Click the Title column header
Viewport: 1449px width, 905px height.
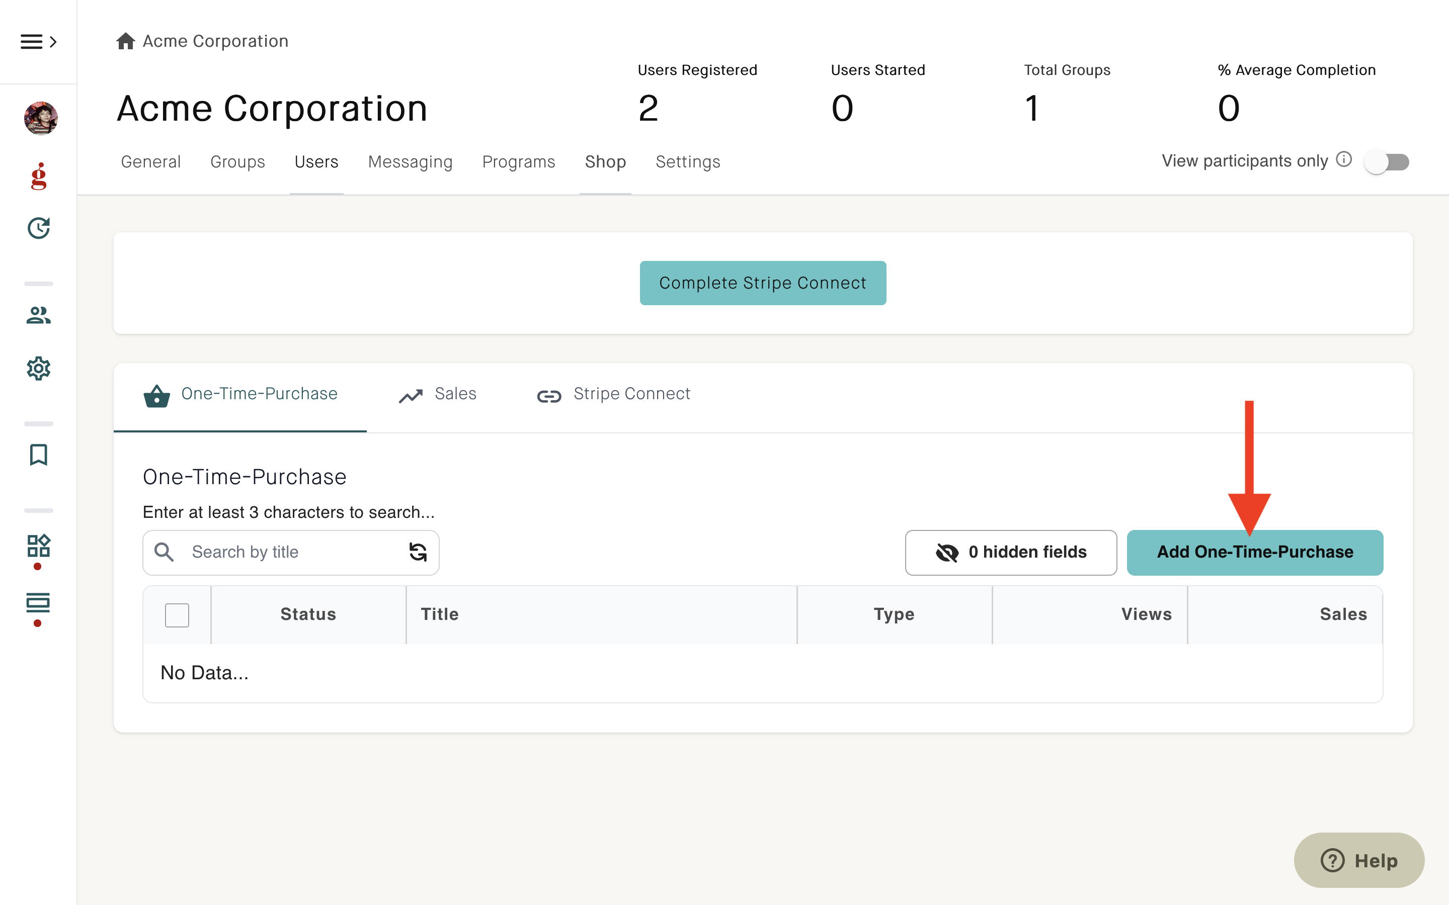(601, 615)
